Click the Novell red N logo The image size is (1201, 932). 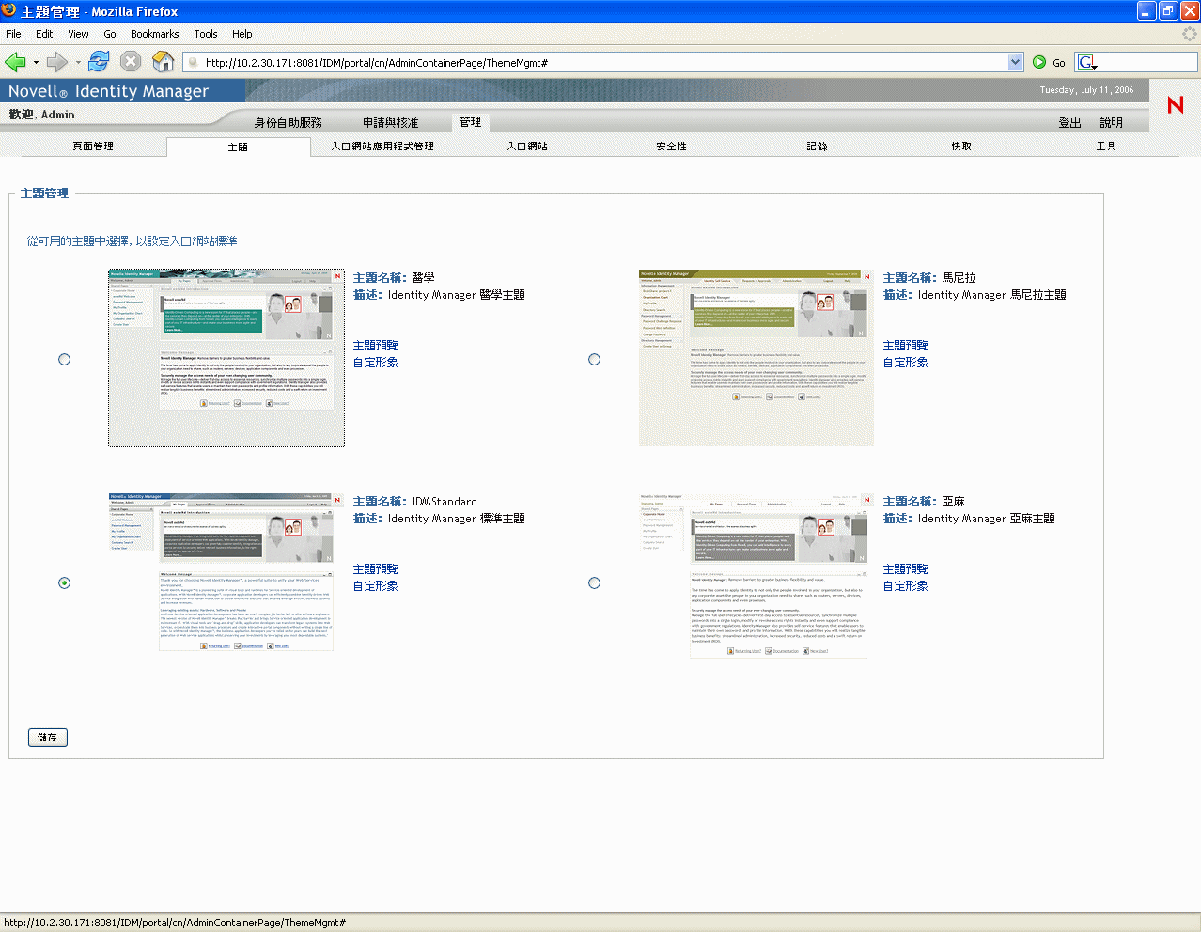click(x=1175, y=104)
